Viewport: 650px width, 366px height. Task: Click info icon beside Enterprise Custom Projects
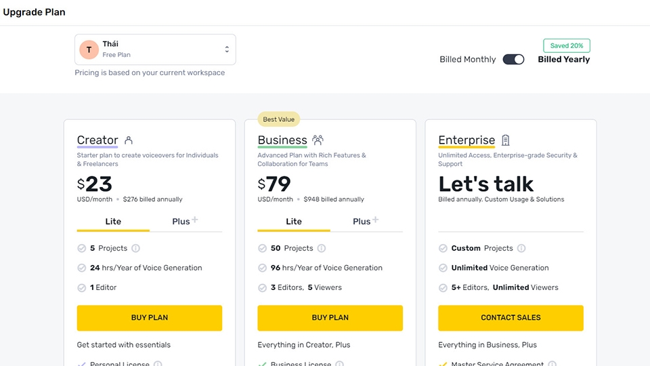(521, 248)
